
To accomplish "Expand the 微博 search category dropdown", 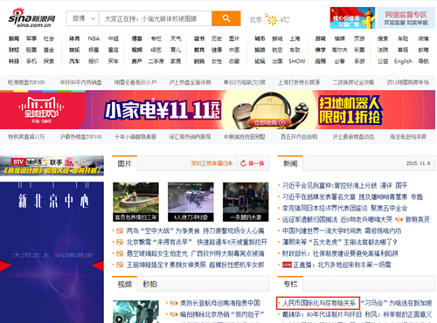I will coord(83,18).
